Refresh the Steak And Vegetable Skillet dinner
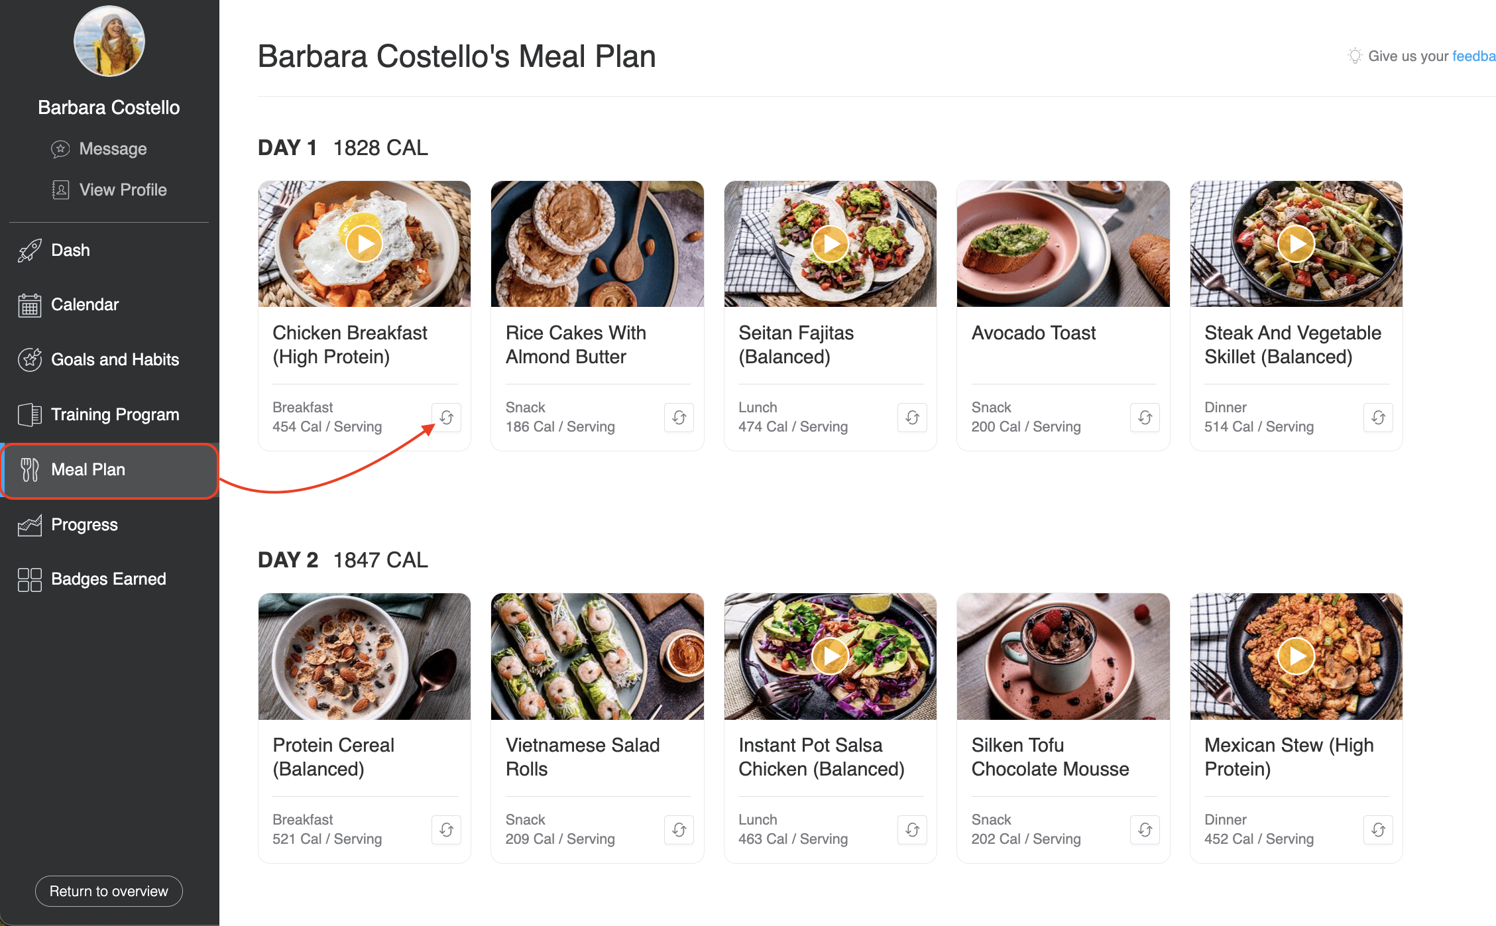The image size is (1496, 926). [1378, 418]
